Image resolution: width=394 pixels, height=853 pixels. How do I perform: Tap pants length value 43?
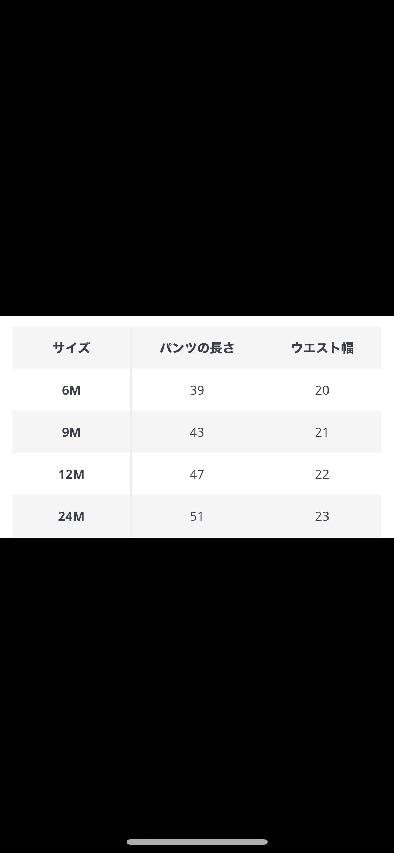(x=197, y=432)
